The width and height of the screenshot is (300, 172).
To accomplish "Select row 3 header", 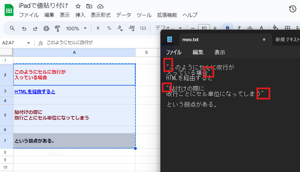I will [x=6, y=91].
